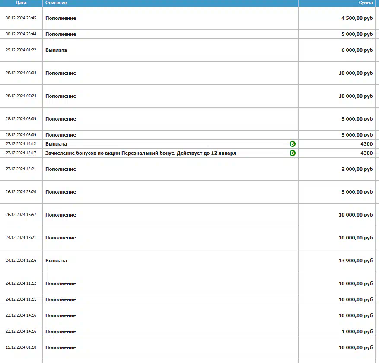Click the amount 2 000,00 руб

[357, 169]
